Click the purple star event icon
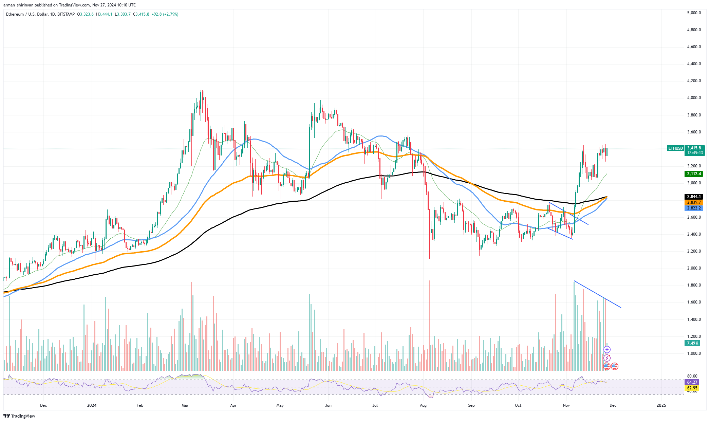The image size is (710, 422). pos(607,349)
